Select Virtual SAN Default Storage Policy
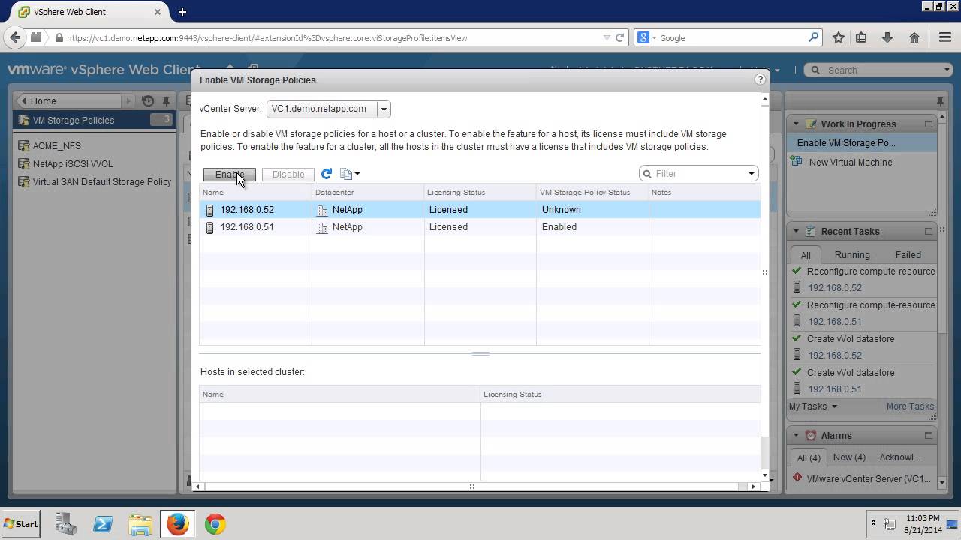This screenshot has width=961, height=540. pyautogui.click(x=102, y=182)
